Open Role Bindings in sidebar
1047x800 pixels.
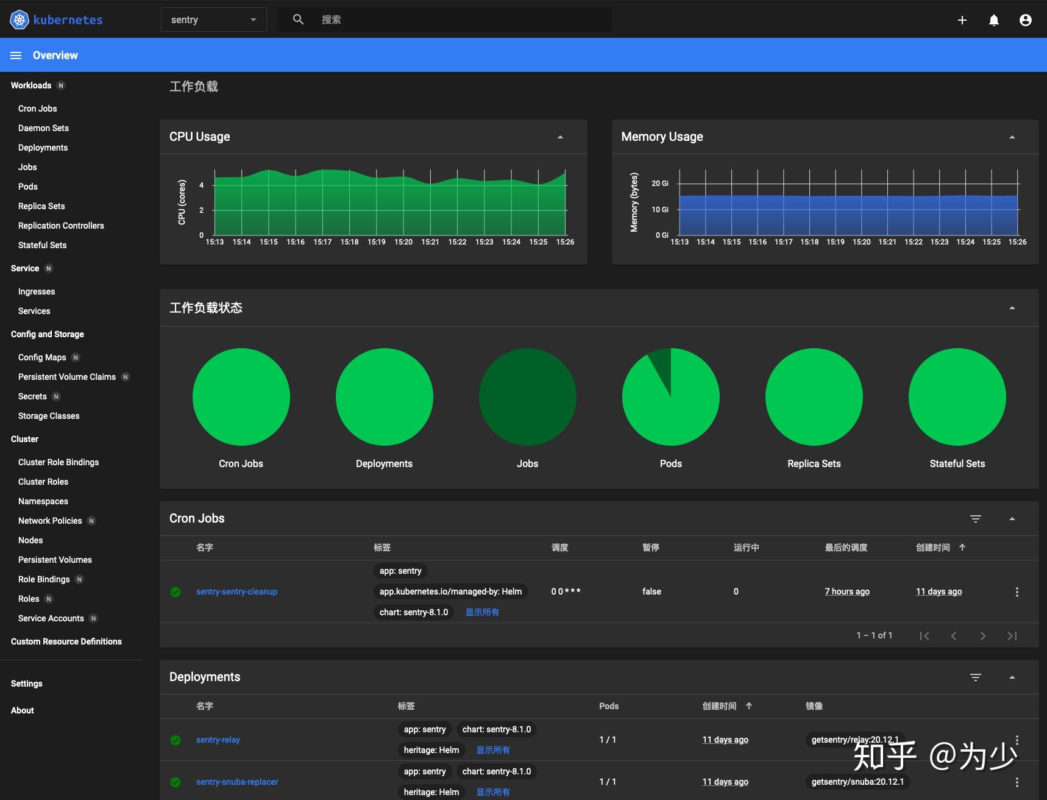(x=44, y=579)
